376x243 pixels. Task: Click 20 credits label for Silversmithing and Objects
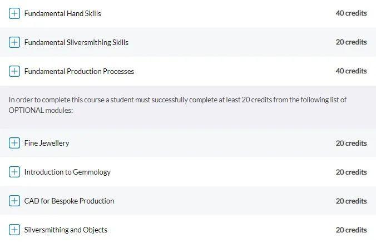[x=351, y=230]
